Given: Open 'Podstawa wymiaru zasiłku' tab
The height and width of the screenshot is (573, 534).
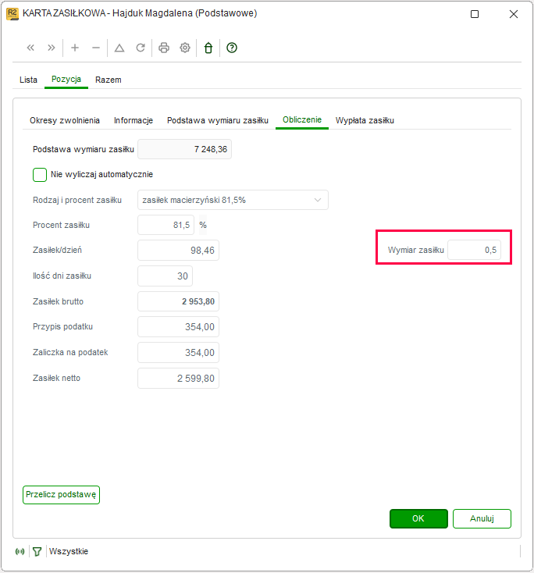Looking at the screenshot, I should pyautogui.click(x=218, y=120).
